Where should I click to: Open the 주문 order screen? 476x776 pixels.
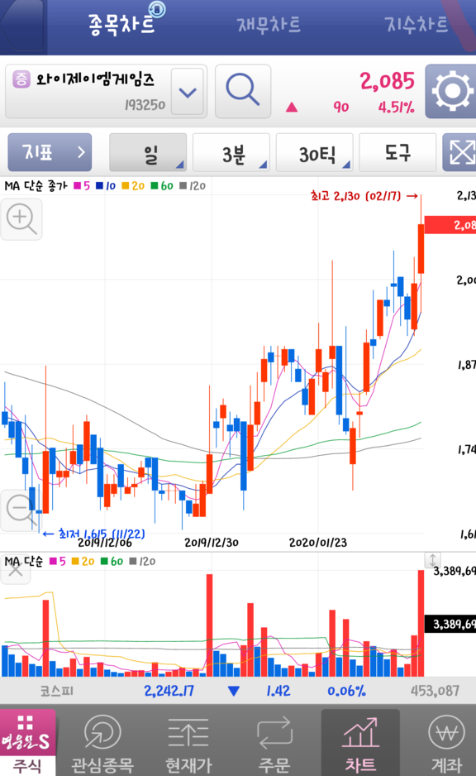(274, 745)
